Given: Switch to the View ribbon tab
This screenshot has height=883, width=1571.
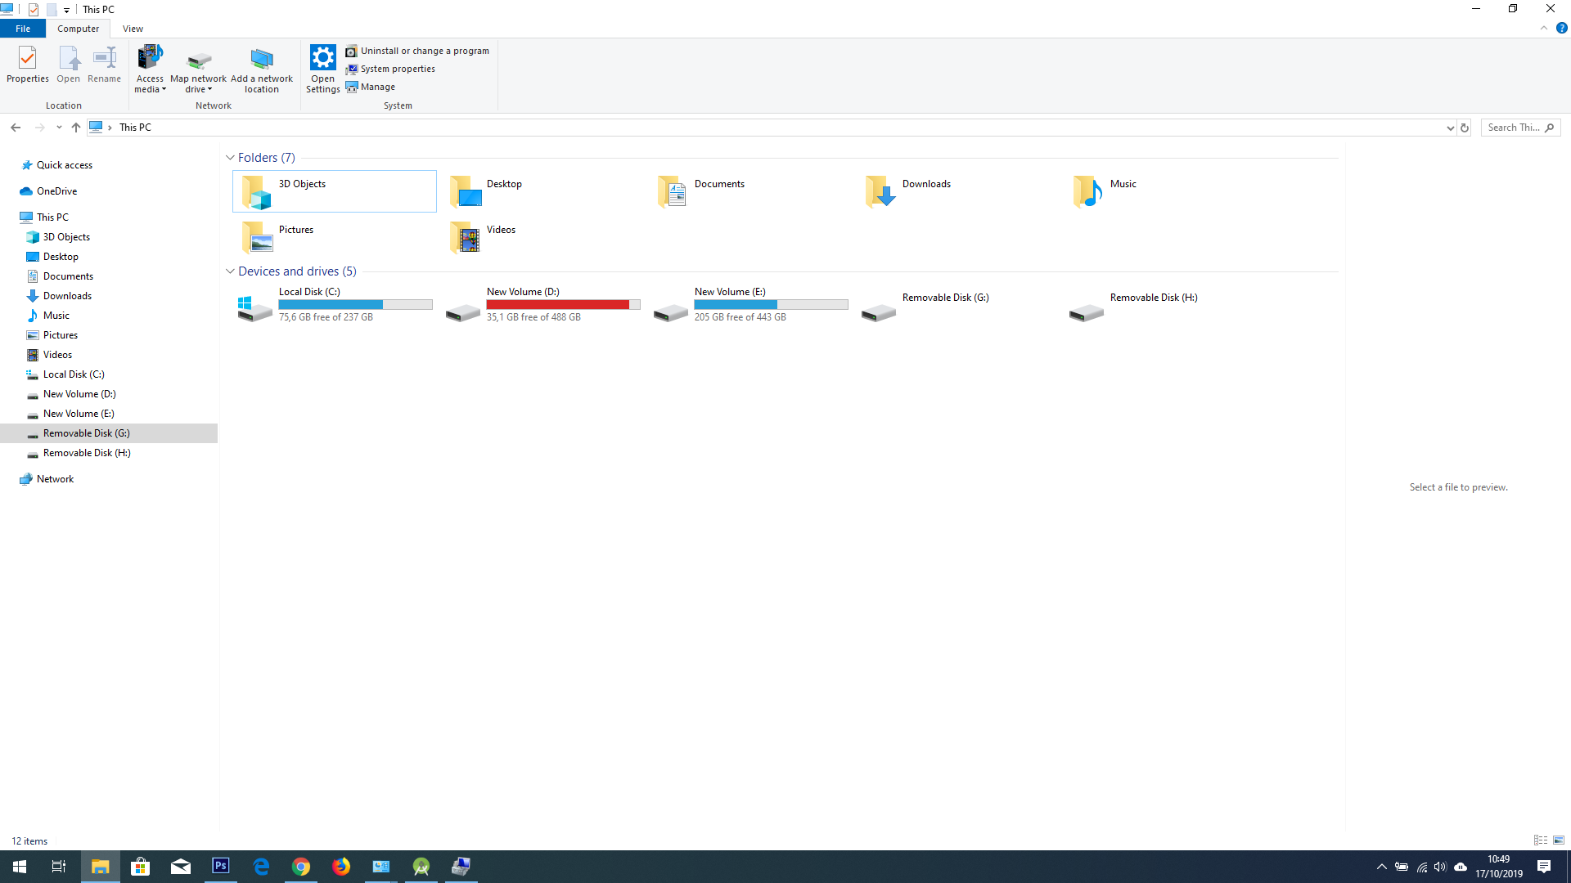Looking at the screenshot, I should click(133, 29).
